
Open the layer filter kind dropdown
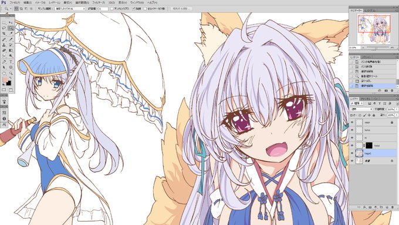tap(357, 103)
